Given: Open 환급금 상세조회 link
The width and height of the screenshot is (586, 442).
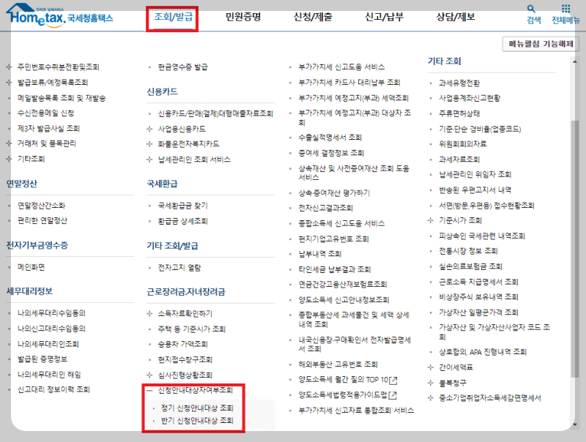Looking at the screenshot, I should [182, 221].
